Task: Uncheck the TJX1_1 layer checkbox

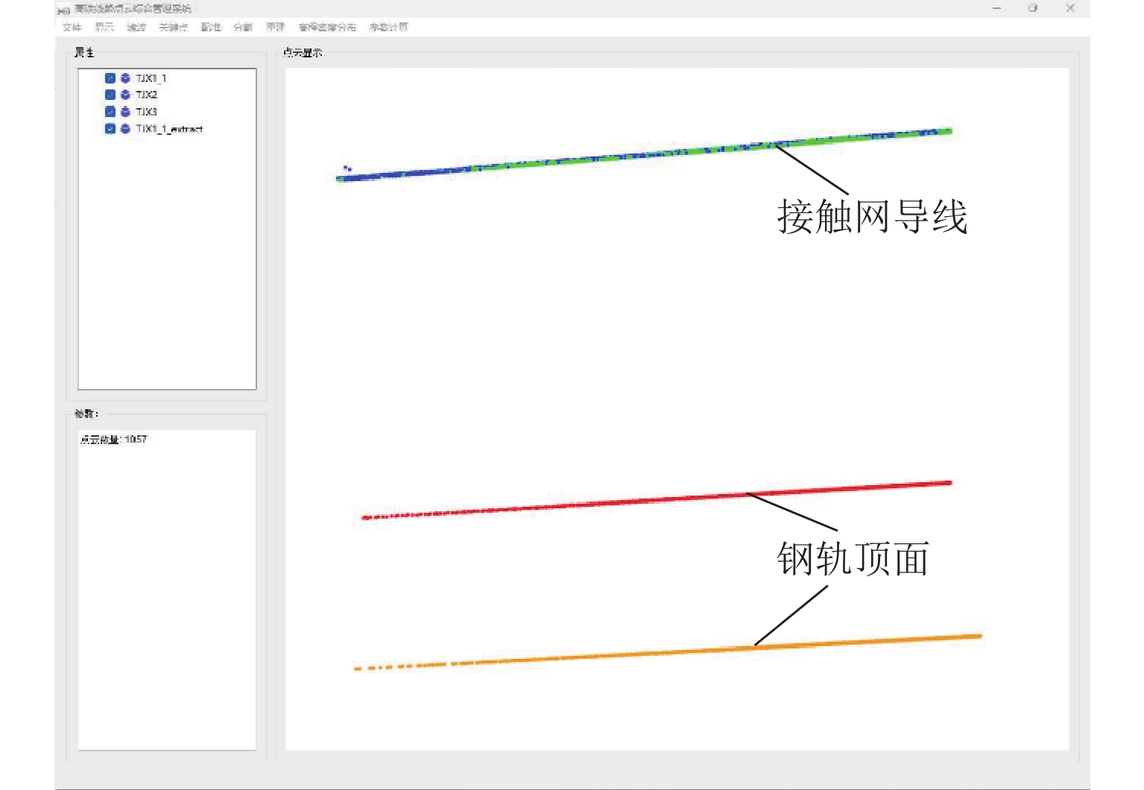Action: point(110,78)
